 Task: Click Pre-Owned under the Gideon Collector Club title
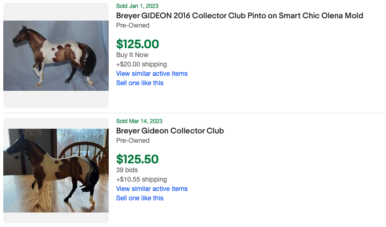point(133,140)
